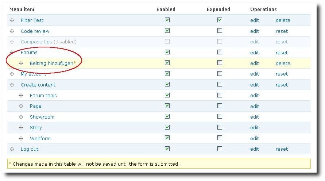Open the Forums menu item link
The width and height of the screenshot is (325, 181).
(x=29, y=53)
